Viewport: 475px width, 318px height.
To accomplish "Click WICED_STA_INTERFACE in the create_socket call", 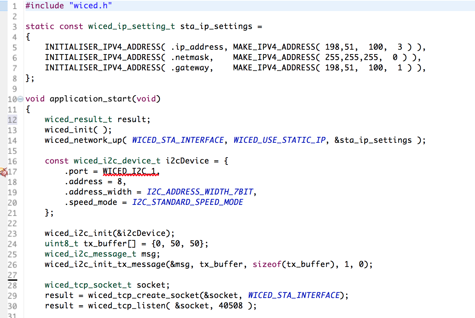I will (x=294, y=295).
